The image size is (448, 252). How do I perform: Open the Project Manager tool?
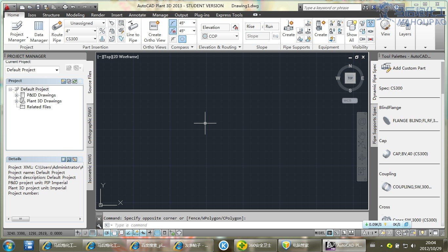coord(17,31)
